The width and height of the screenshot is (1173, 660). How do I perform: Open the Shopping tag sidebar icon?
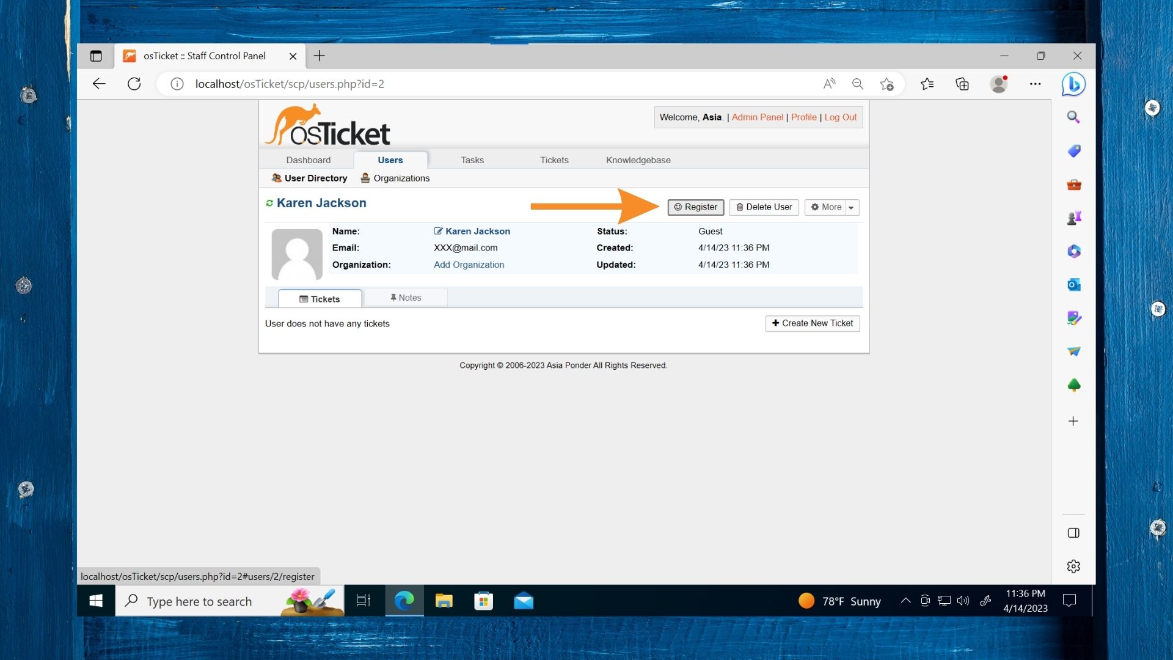coord(1073,151)
